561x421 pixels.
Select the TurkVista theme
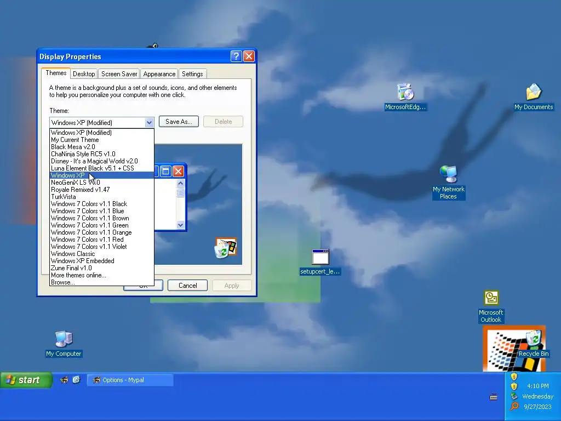tap(101, 197)
